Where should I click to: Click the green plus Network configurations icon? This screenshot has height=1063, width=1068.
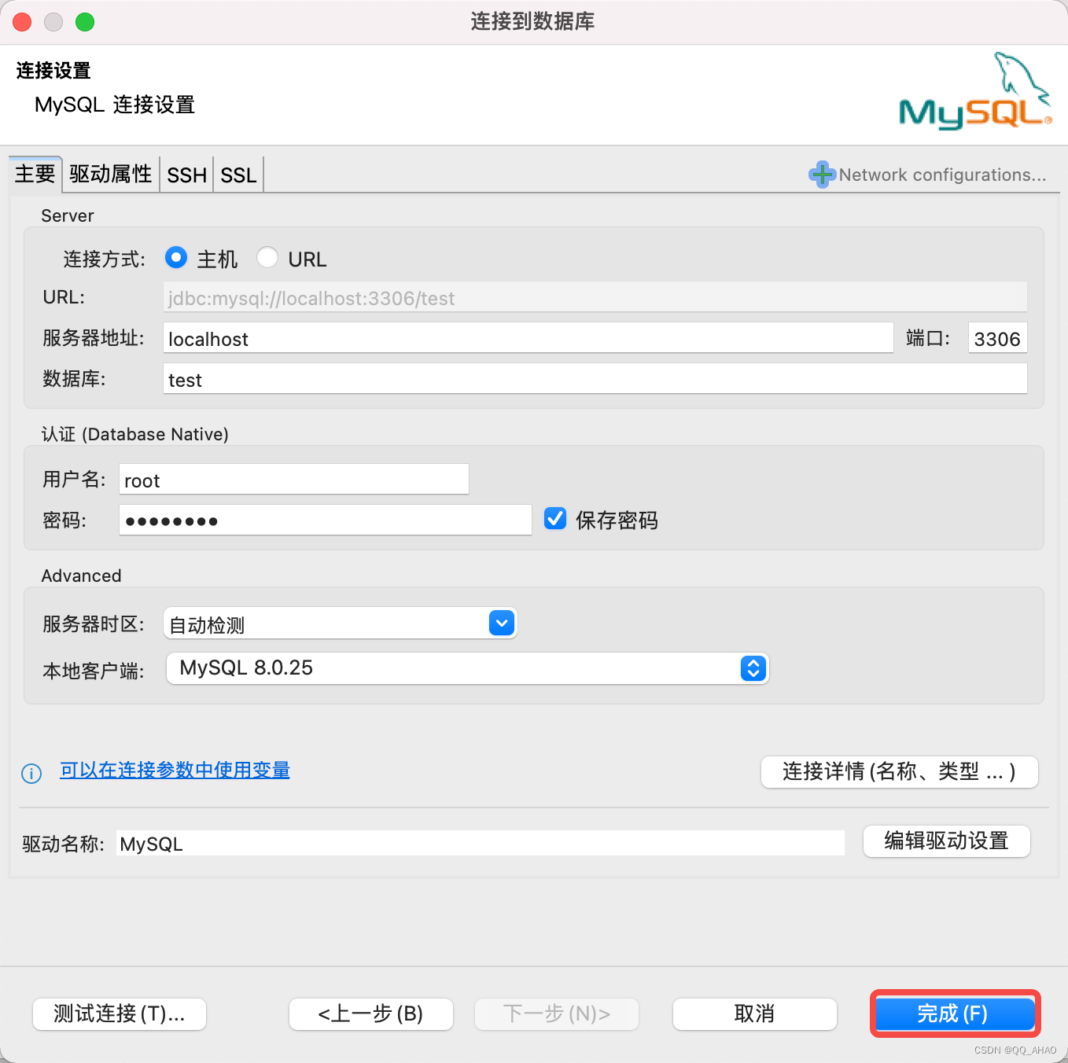pos(822,174)
